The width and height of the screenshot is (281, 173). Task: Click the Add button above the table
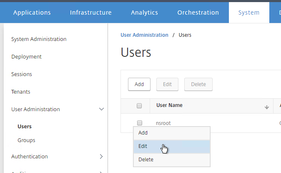pyautogui.click(x=139, y=84)
